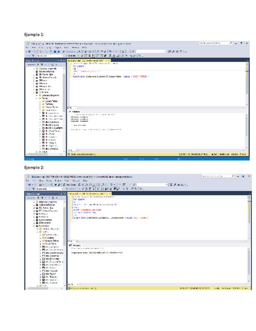Click the Object Explorer Connect dropdown in Ejemplo 2
The image size is (256, 331).
30,198
